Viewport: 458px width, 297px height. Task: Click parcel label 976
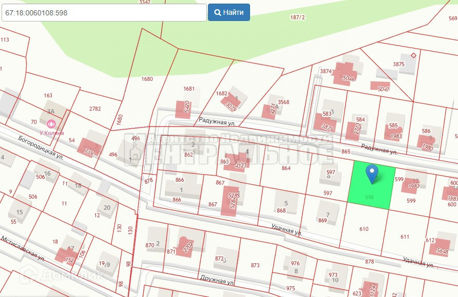pos(295,263)
